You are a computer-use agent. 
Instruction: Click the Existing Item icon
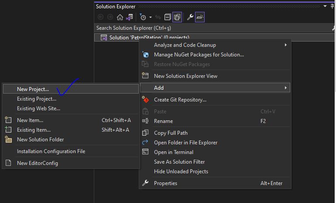pos(8,129)
